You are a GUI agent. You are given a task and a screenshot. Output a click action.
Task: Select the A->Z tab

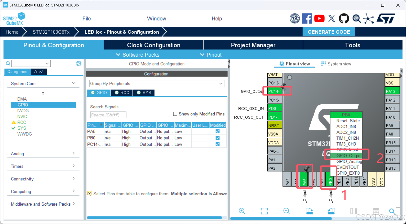tap(39, 72)
